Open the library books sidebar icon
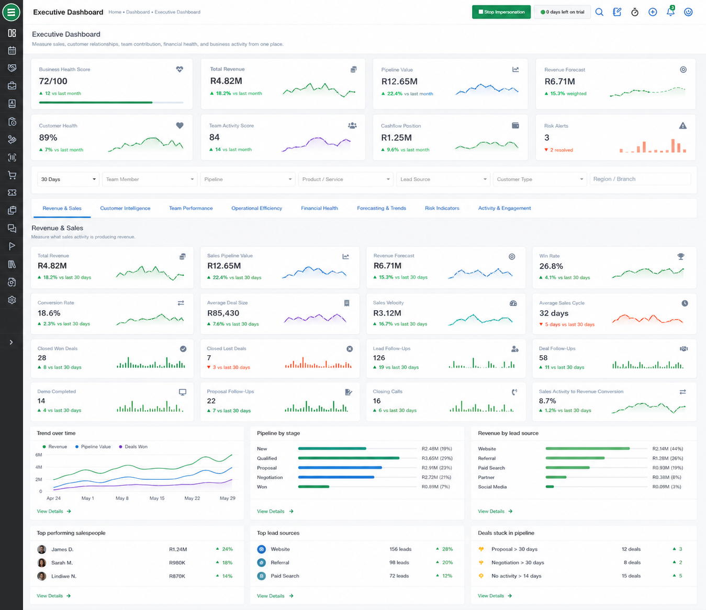This screenshot has height=610, width=706. (x=12, y=264)
